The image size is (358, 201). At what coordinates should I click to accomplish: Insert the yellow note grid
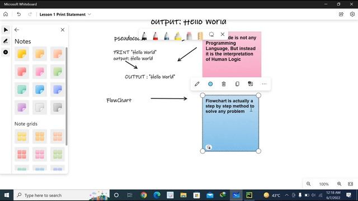[22, 136]
